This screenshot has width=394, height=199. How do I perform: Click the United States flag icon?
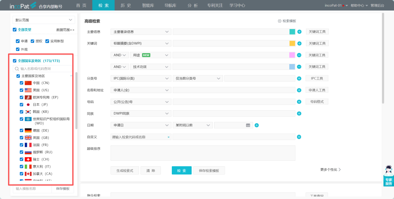(28, 90)
